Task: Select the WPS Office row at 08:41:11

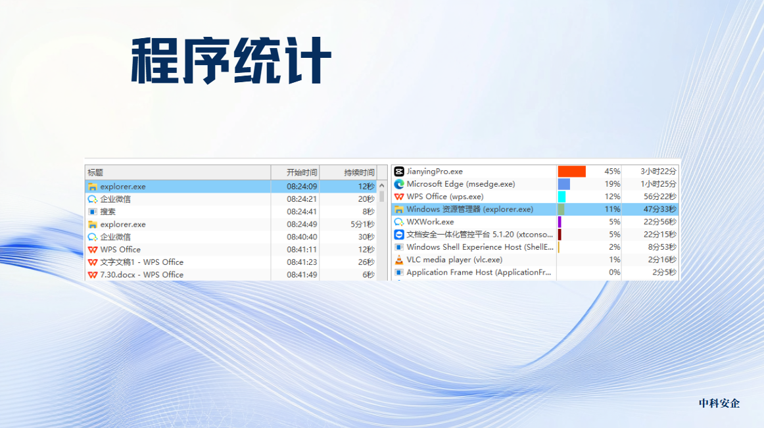Action: tap(231, 250)
